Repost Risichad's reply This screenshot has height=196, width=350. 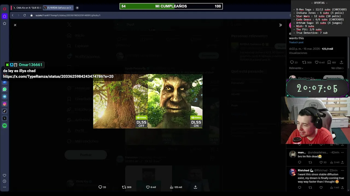pos(310,188)
